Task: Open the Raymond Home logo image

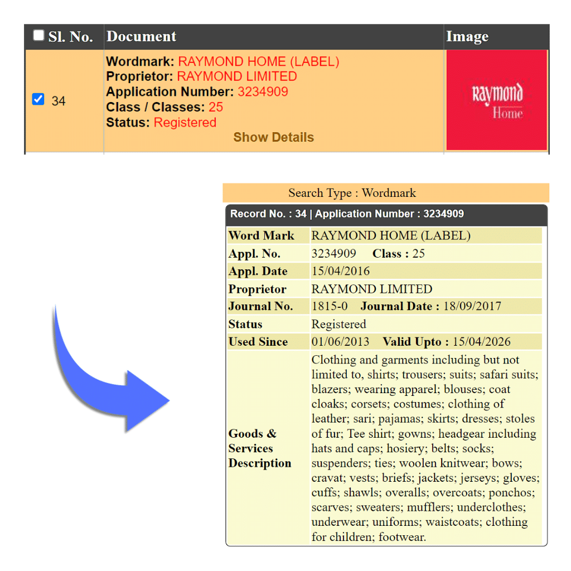Action: pos(497,100)
